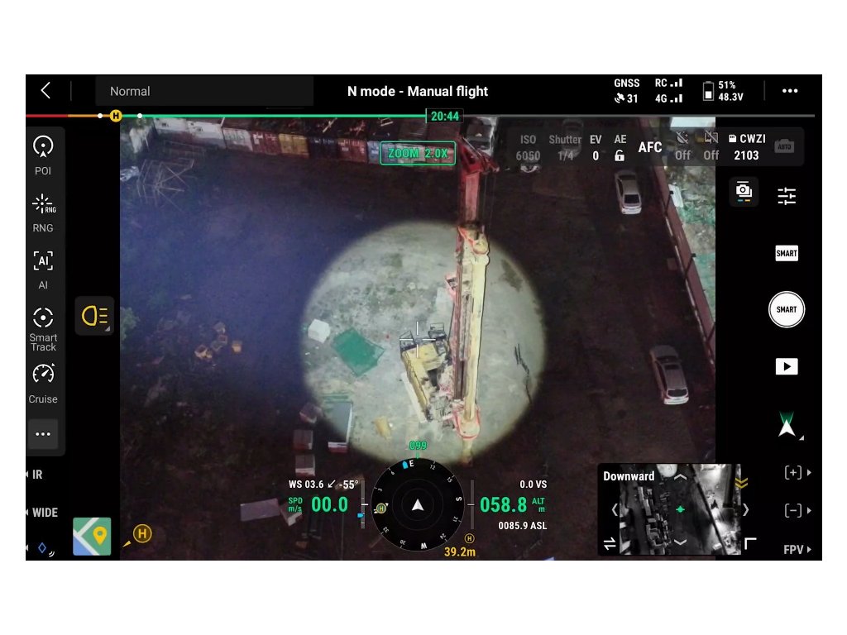Screen dimensions: 847x635
Task: Start Smart Track mode
Action: (x=43, y=329)
